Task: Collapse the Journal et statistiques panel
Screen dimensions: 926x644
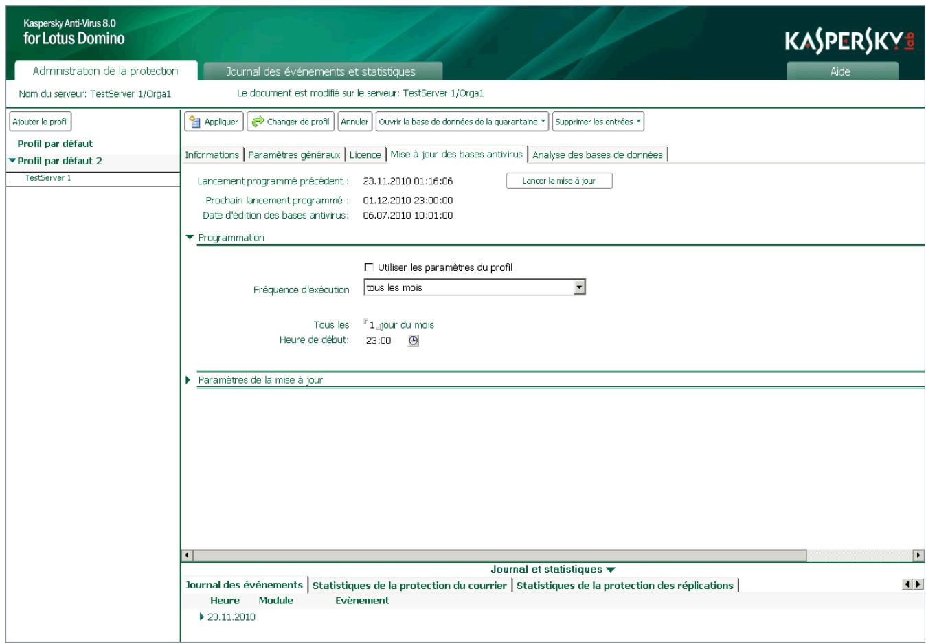Action: click(x=611, y=570)
